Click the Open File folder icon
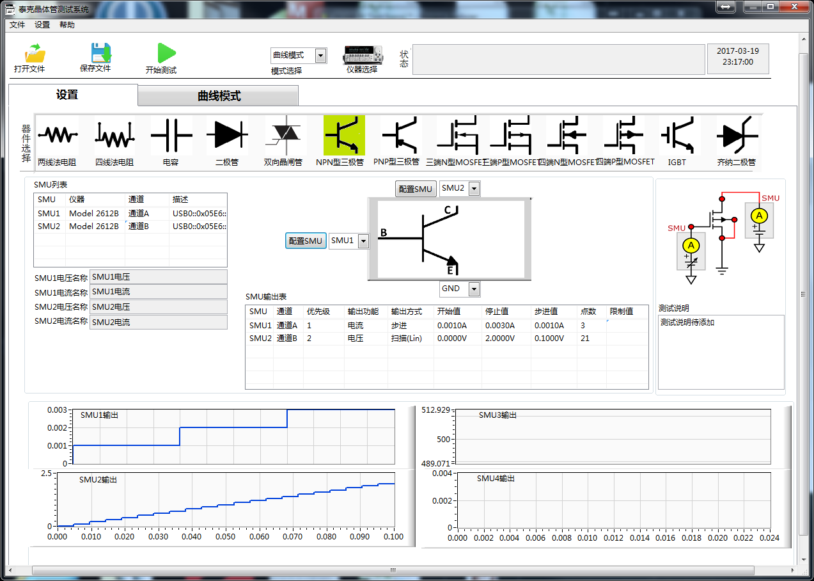 pos(35,53)
